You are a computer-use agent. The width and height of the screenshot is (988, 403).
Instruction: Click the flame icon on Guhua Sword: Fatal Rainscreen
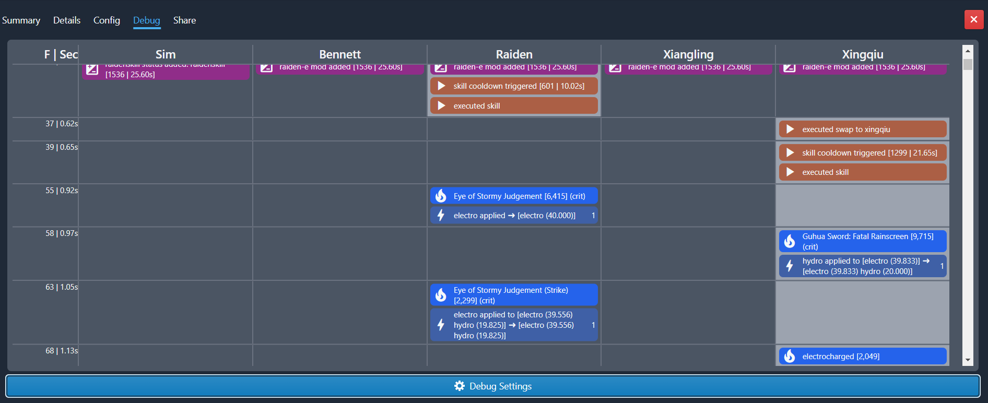click(790, 241)
